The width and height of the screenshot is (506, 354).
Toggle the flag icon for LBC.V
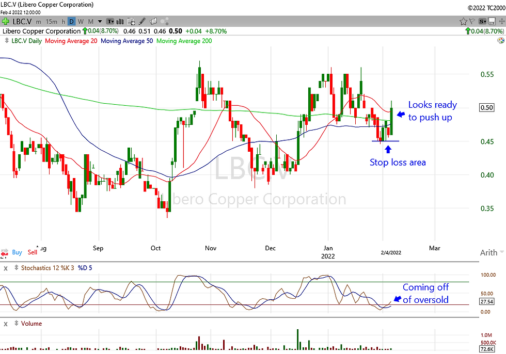[472, 22]
